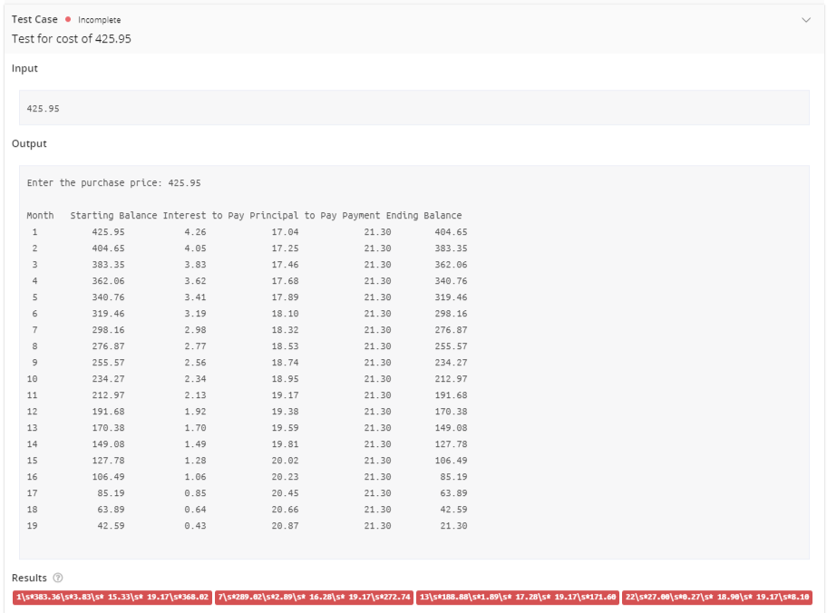Click the Input section heading
Viewport: 827px width, 613px height.
coord(24,68)
